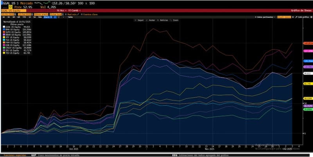
Task: Switch to the Tabla view tab
Action: pos(70,17)
